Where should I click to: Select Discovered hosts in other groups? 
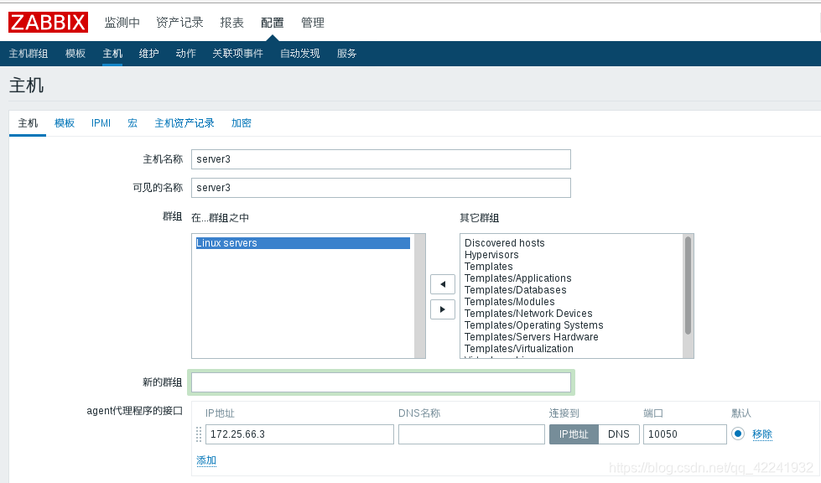(x=504, y=243)
